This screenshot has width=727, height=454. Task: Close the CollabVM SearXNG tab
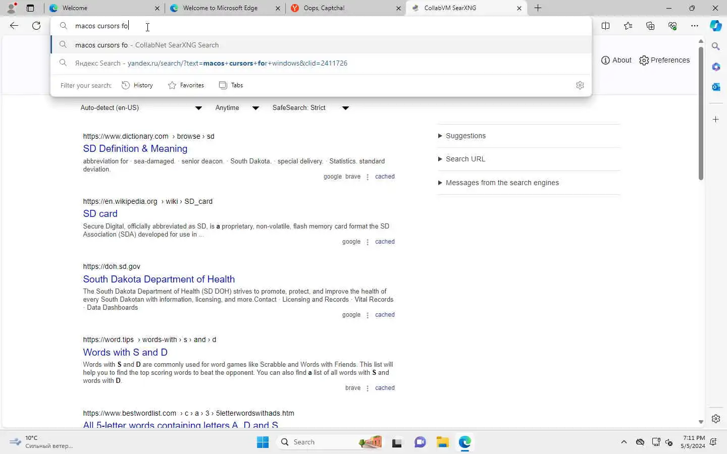point(519,8)
